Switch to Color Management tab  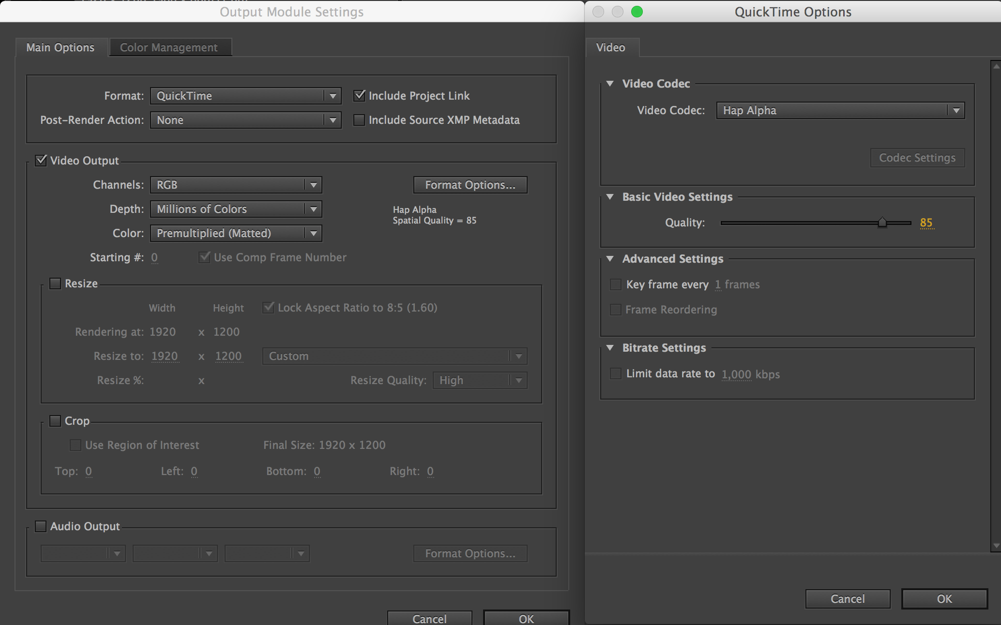coord(168,47)
